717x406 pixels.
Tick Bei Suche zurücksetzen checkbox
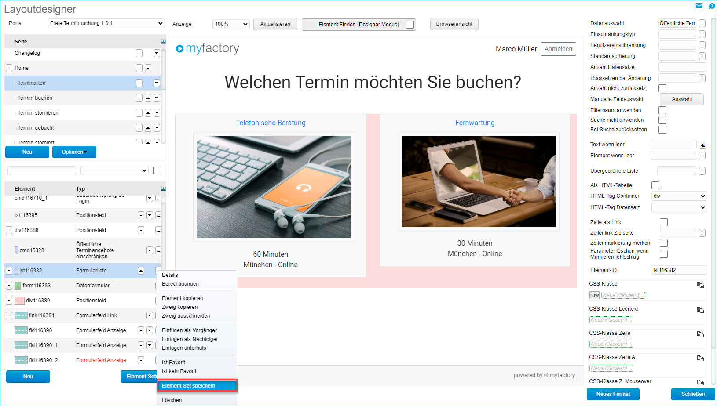pos(662,130)
